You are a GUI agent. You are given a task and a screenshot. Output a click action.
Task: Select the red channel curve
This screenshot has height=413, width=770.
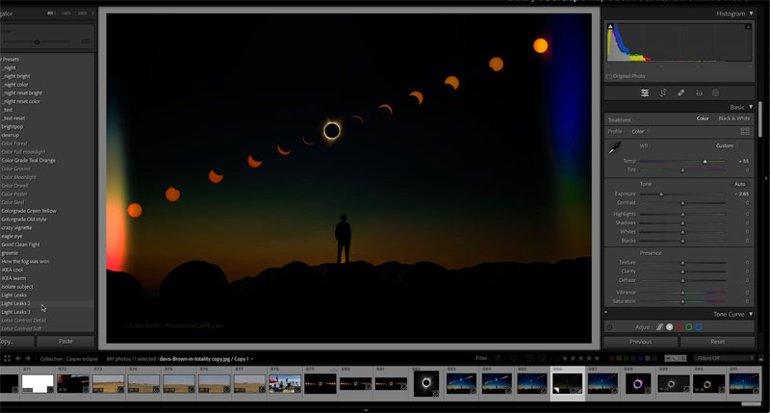coord(680,327)
